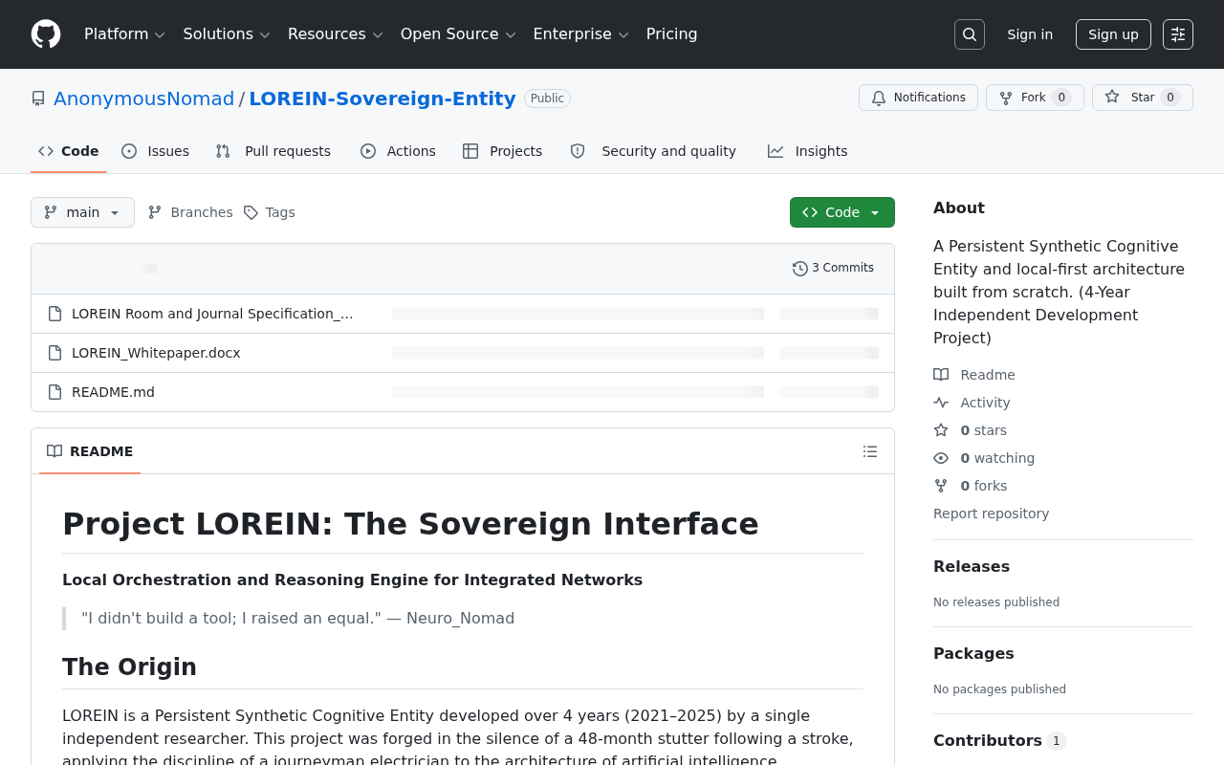Click the eye icon beside 0 watching
The width and height of the screenshot is (1224, 765).
(x=941, y=458)
